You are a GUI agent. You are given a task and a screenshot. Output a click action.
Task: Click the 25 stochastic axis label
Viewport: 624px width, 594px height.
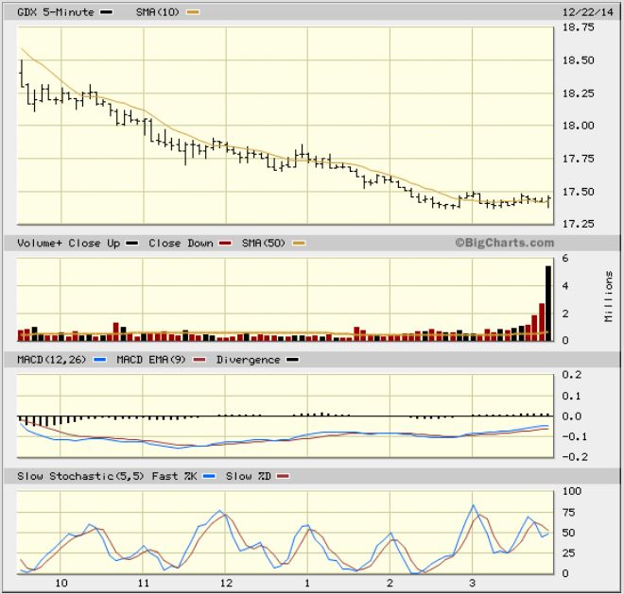568,553
